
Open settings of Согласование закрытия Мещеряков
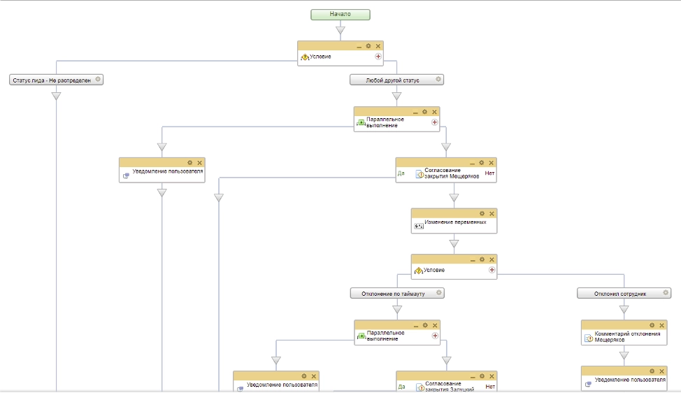click(481, 162)
